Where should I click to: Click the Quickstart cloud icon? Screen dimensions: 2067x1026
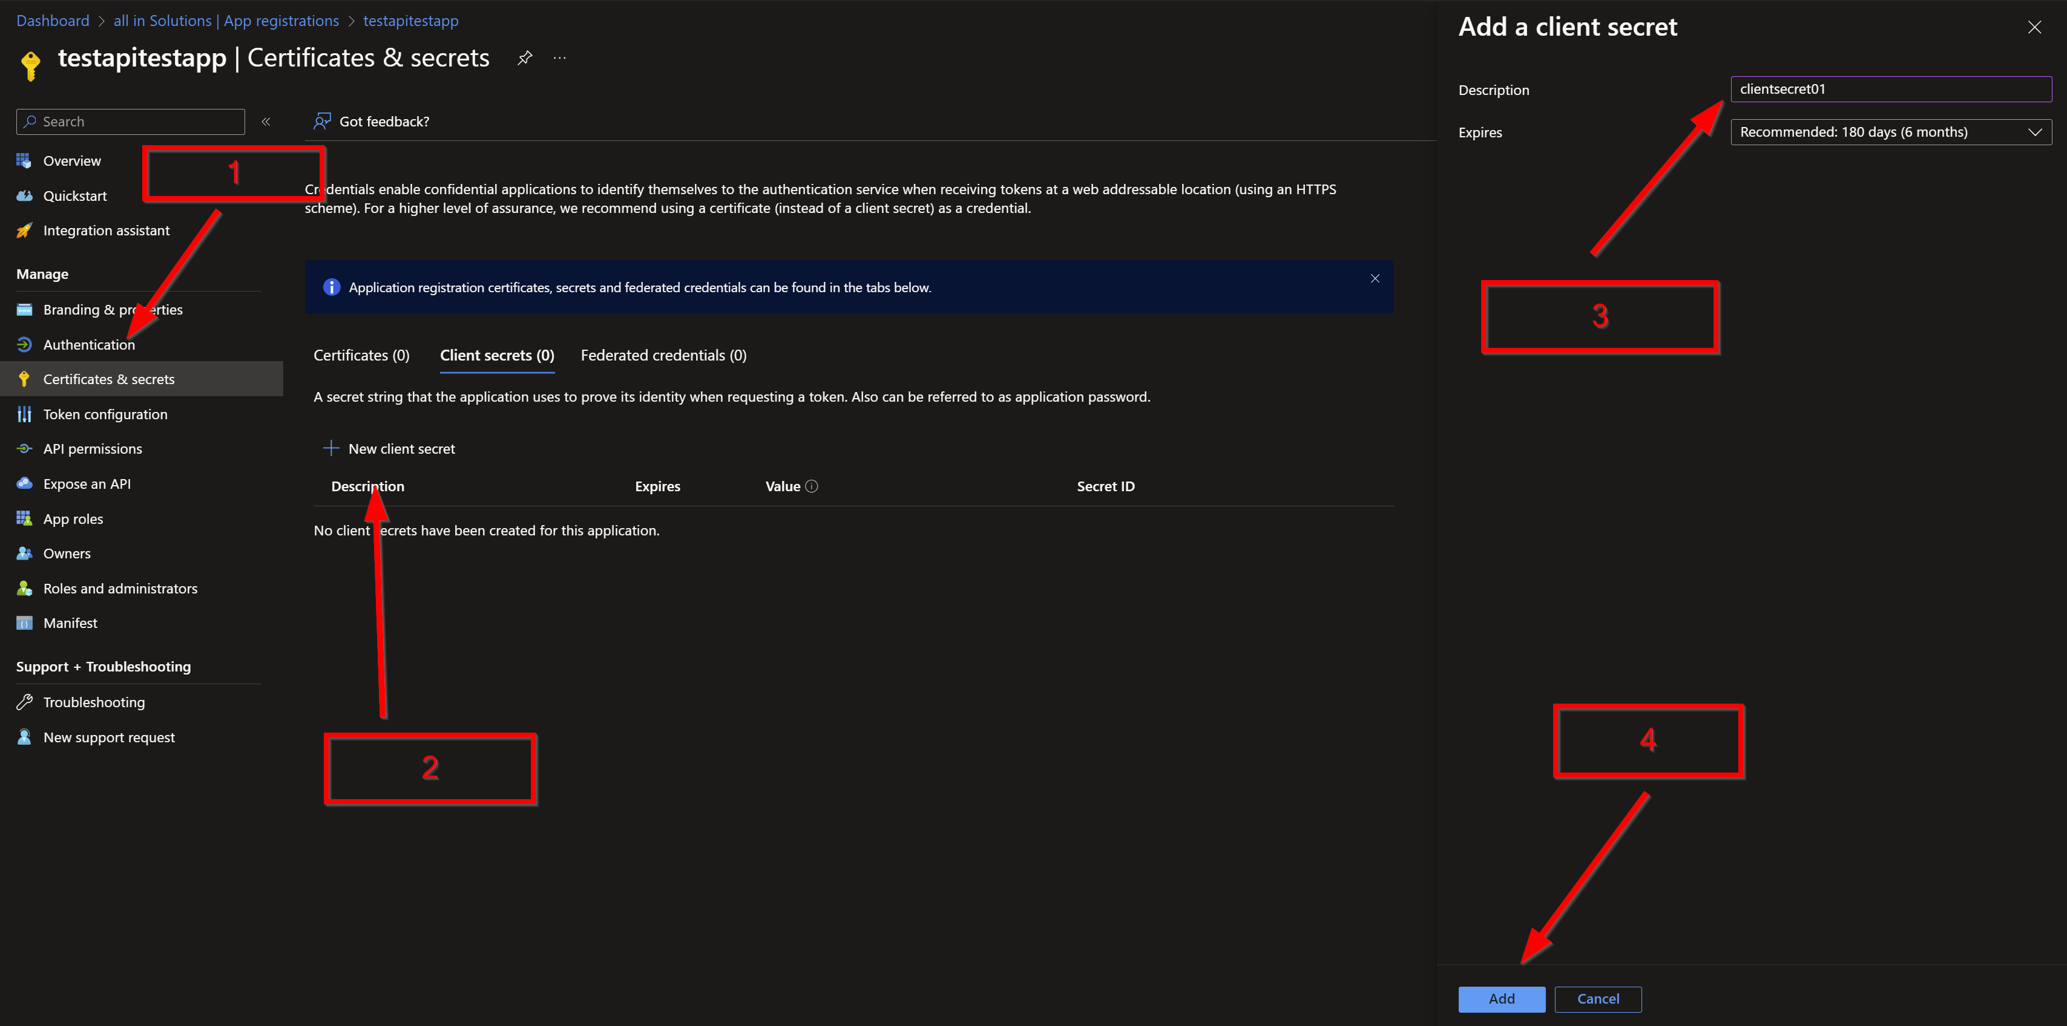tap(24, 196)
